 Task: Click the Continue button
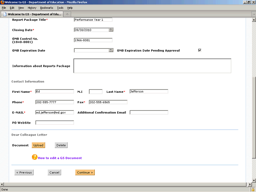(85, 172)
